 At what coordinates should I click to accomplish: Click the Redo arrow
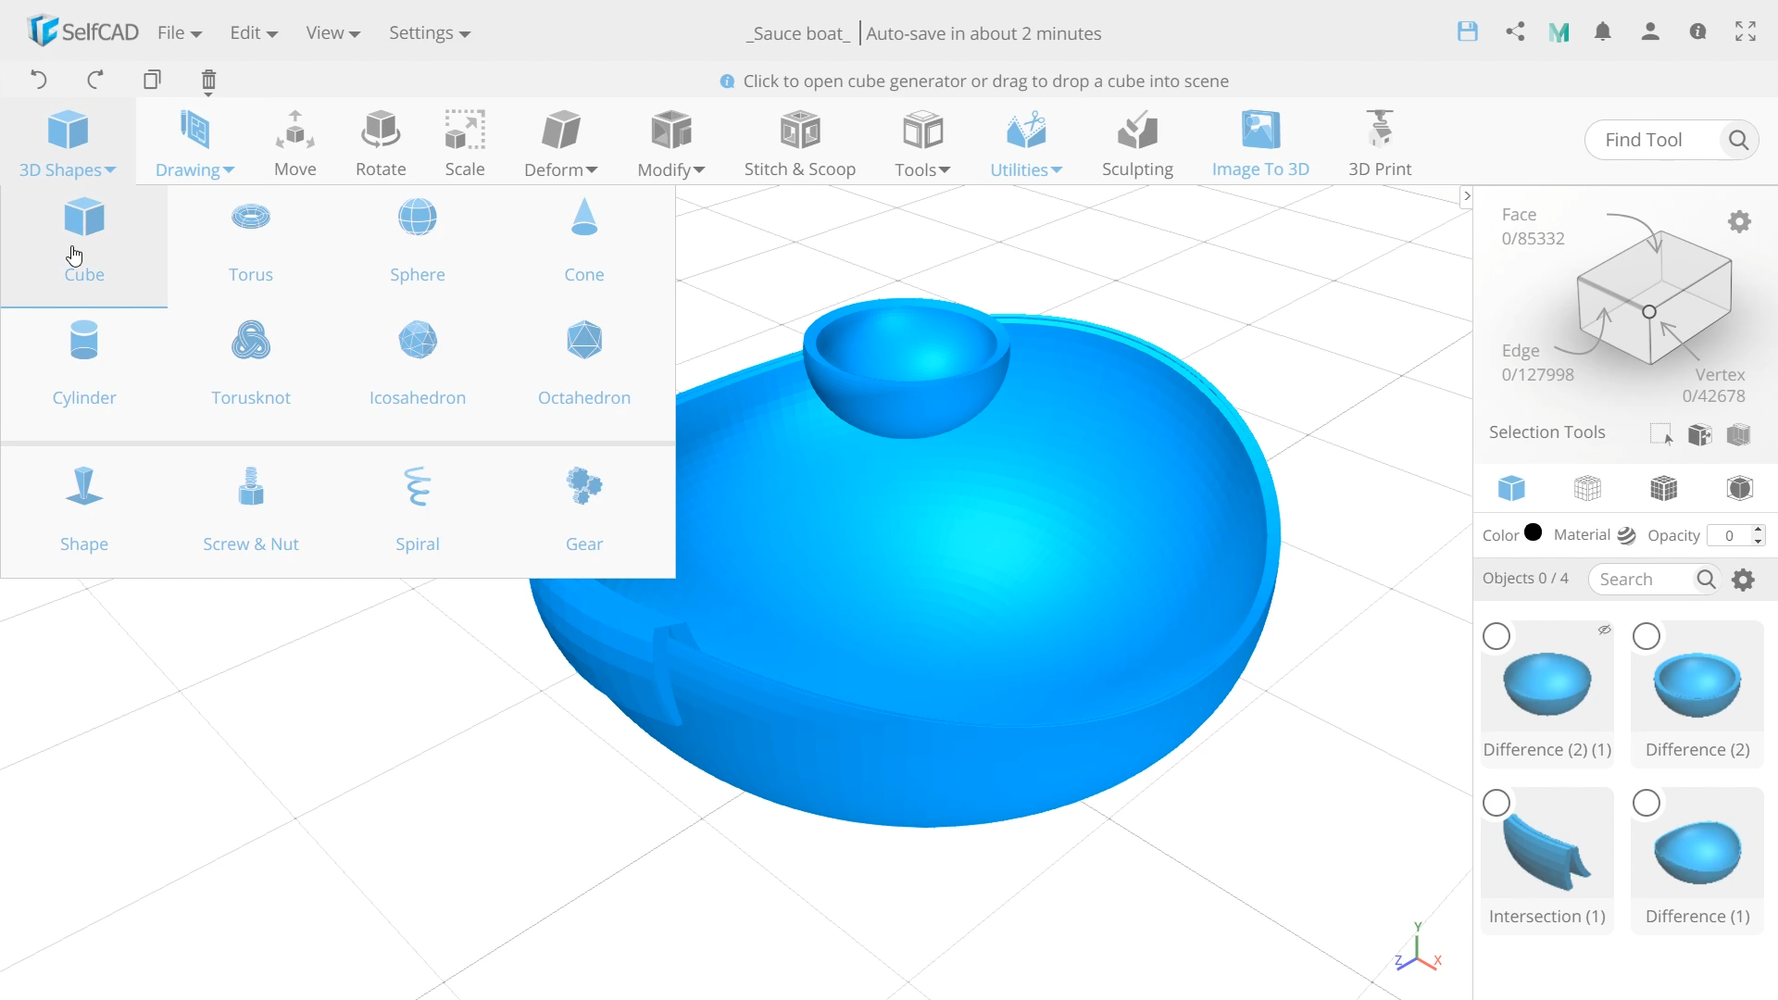click(95, 80)
